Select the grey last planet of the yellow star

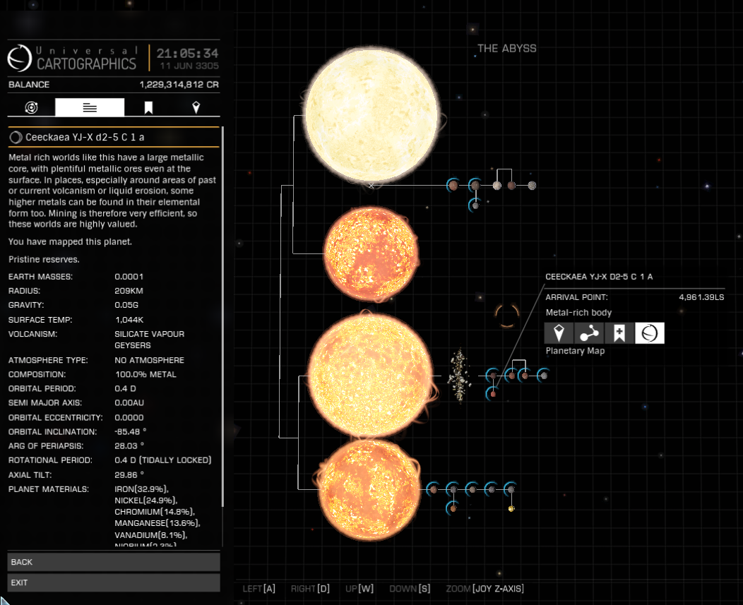tap(532, 186)
